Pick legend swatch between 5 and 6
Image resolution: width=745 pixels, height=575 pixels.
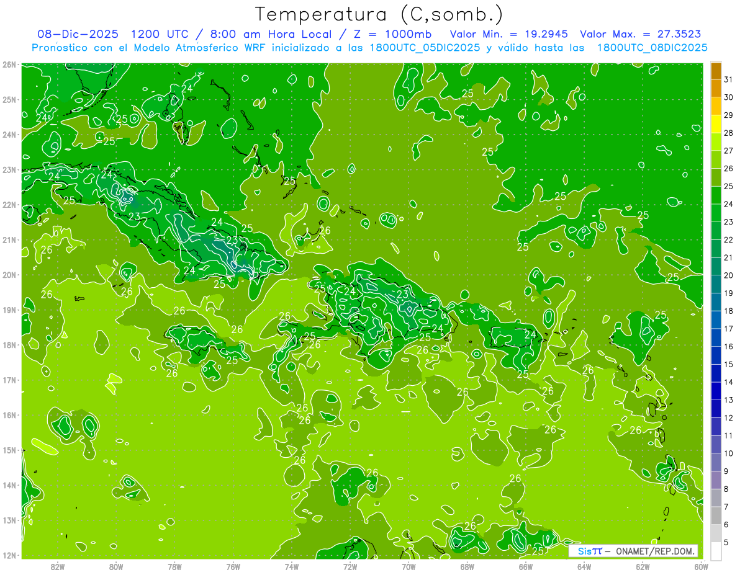click(716, 533)
